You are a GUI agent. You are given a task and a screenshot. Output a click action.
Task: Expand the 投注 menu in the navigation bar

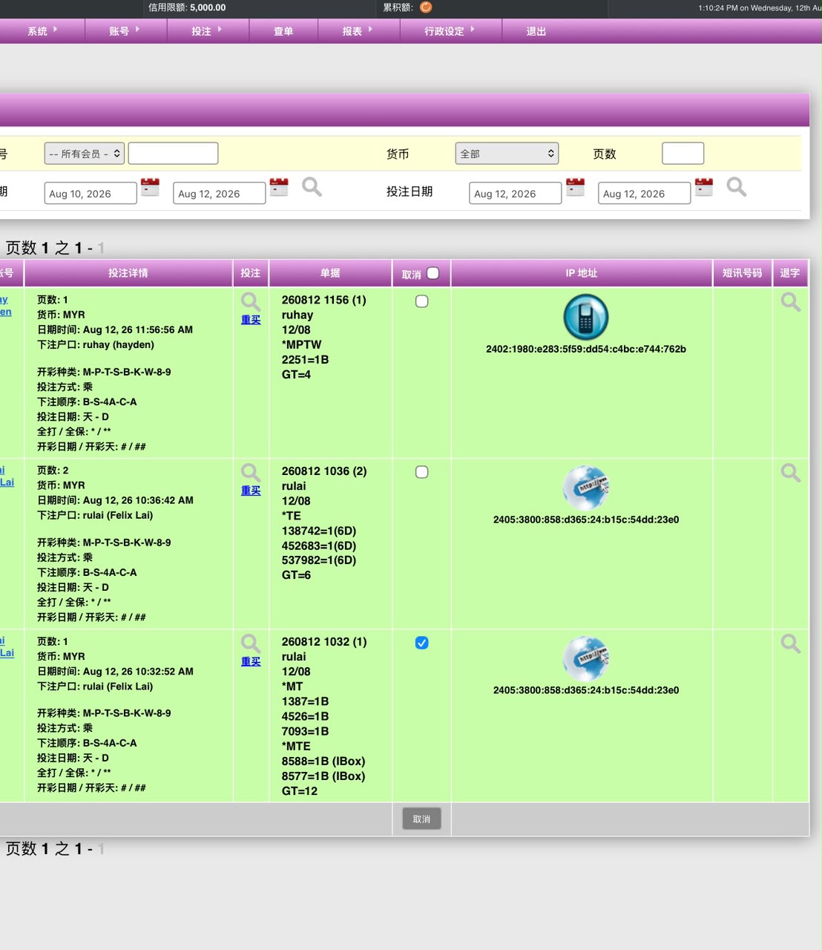pyautogui.click(x=207, y=31)
